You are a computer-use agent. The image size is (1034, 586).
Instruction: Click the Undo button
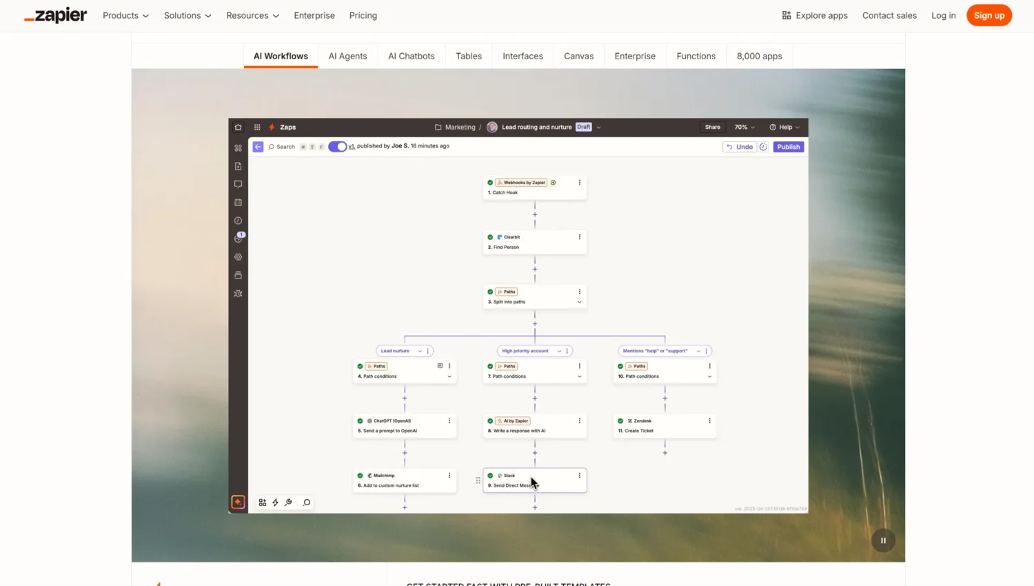tap(739, 146)
